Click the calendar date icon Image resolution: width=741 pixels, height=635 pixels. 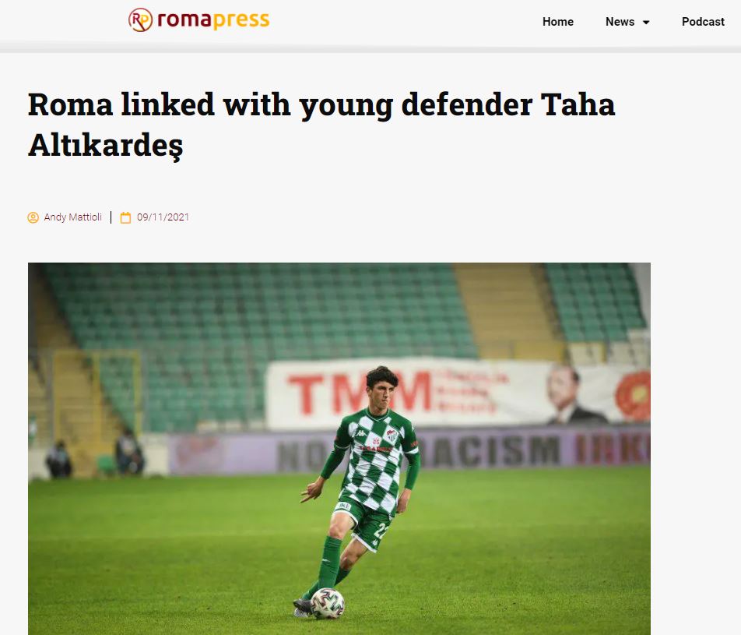point(125,217)
